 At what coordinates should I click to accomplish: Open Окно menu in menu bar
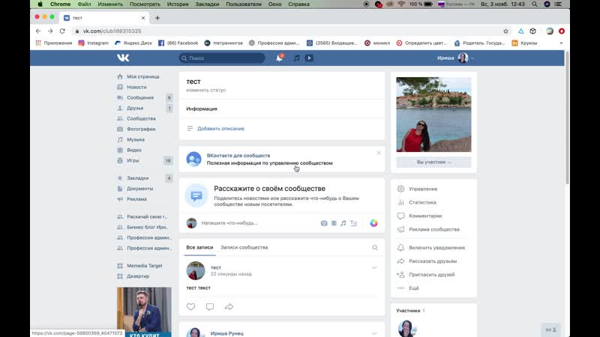274,4
